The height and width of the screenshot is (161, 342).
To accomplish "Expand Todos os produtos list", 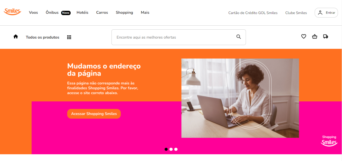I will pyautogui.click(x=42, y=37).
